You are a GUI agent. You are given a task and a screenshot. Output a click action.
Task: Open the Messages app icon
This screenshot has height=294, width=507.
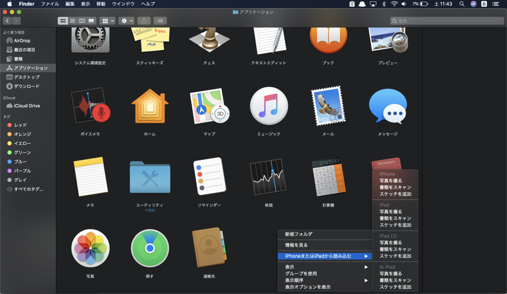click(x=388, y=107)
